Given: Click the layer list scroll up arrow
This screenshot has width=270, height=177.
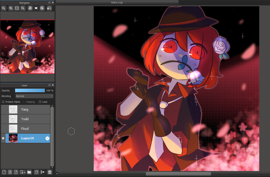Looking at the screenshot, I should 52,106.
